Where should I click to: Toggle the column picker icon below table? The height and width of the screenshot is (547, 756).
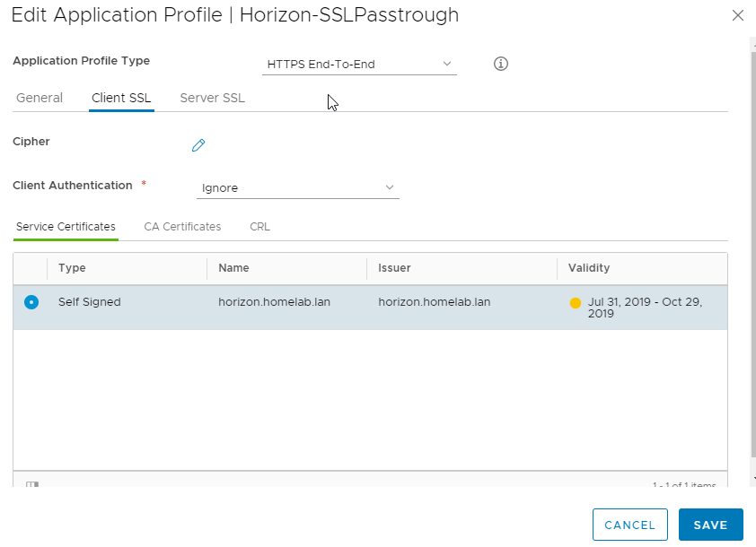[32, 484]
